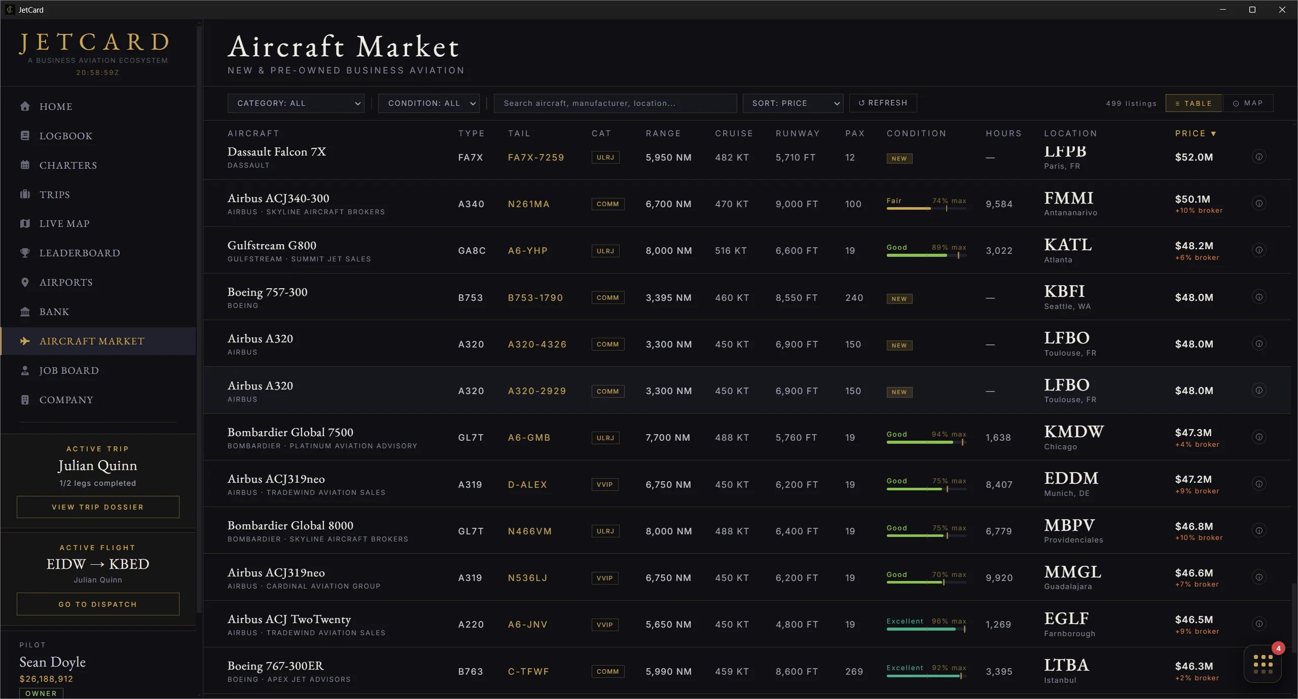
Task: Click the Leaderboard trophy icon
Action: coord(25,253)
